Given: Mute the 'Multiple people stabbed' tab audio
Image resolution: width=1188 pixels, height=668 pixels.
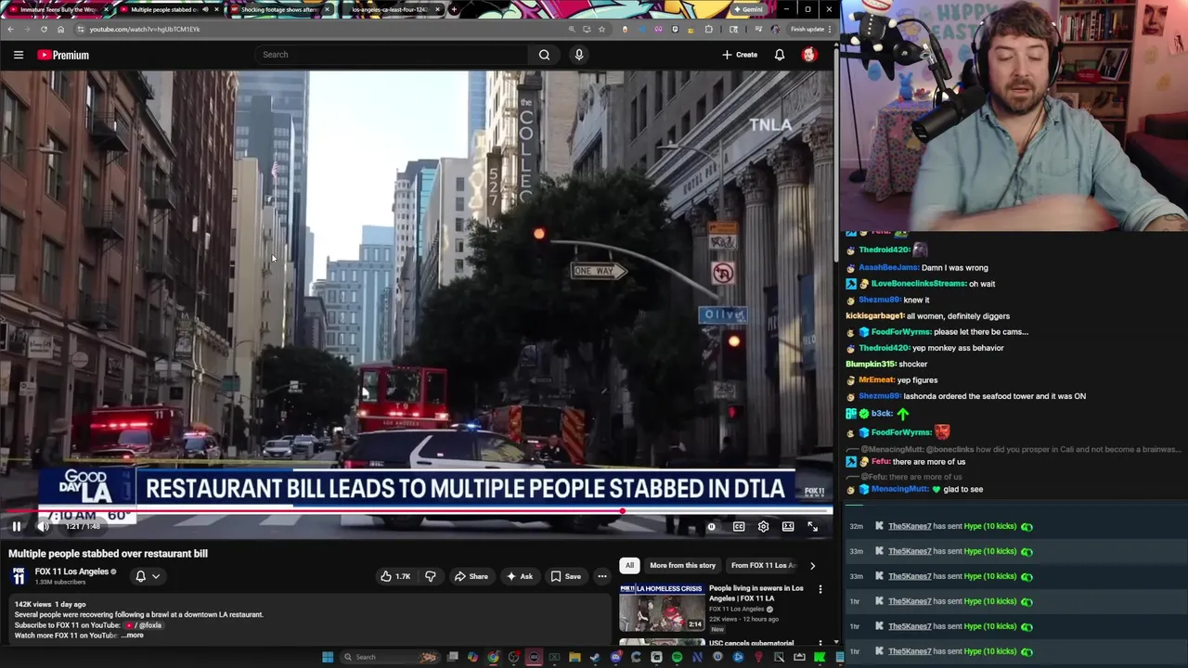Looking at the screenshot, I should tap(204, 9).
